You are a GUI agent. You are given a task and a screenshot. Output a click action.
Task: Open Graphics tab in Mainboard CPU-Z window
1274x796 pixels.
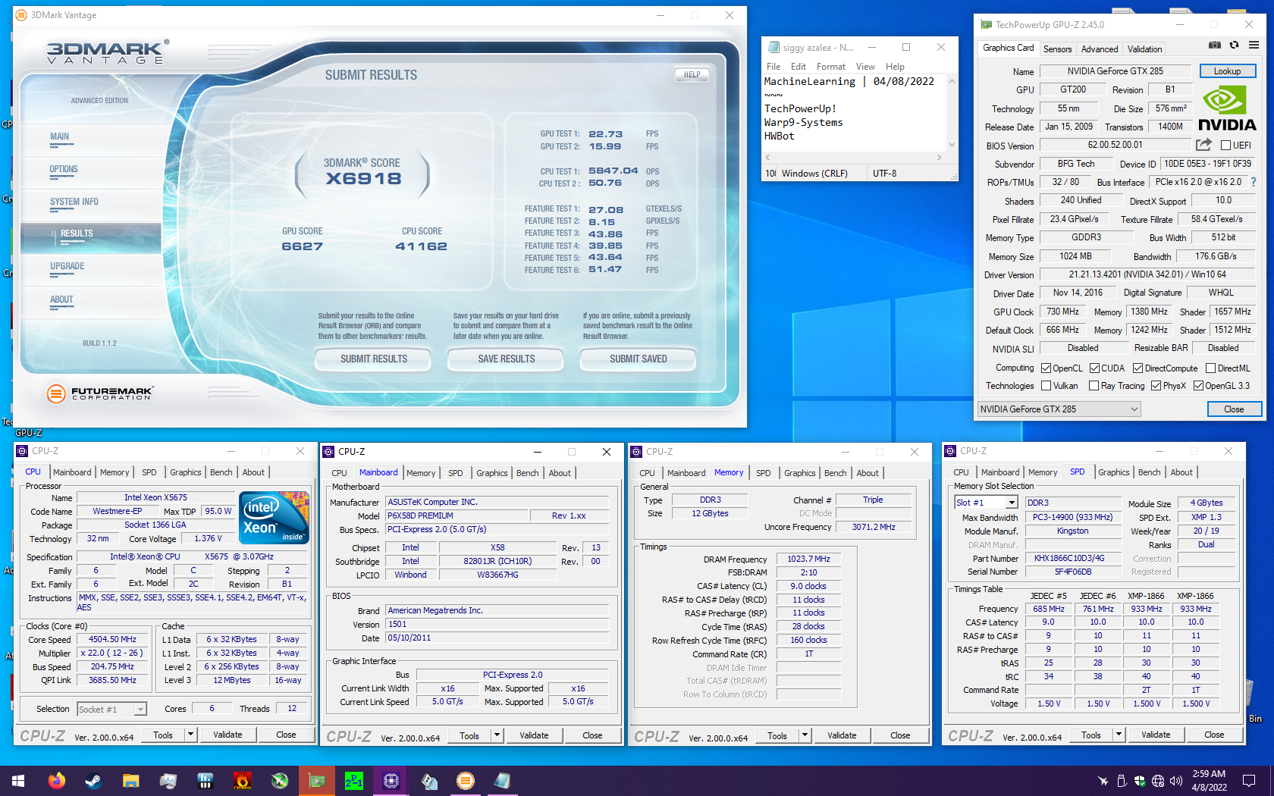coord(492,473)
